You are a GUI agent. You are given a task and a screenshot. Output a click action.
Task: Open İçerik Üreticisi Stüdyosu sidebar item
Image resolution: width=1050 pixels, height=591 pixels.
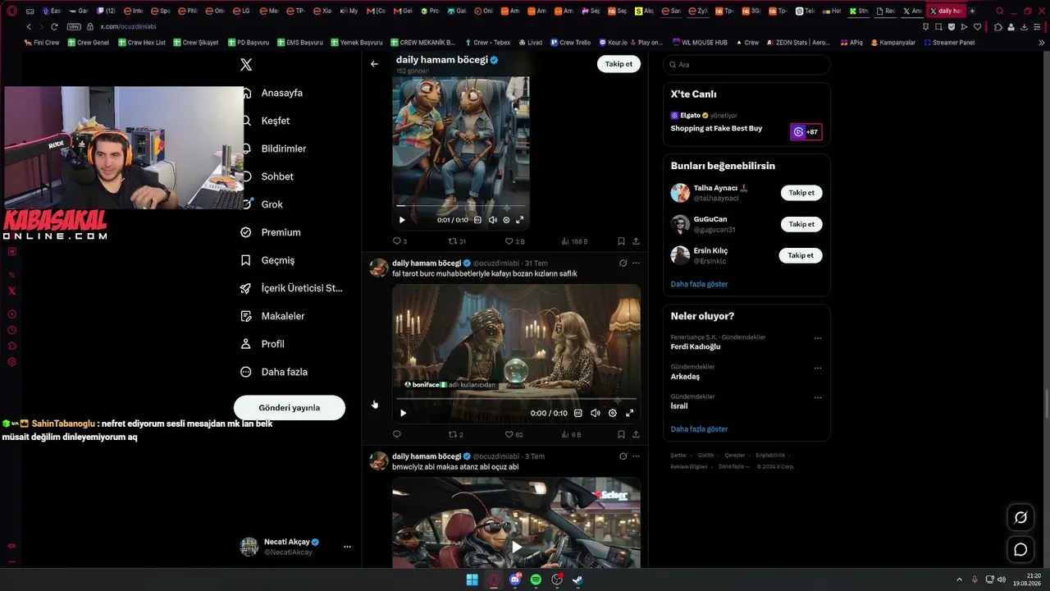(292, 288)
